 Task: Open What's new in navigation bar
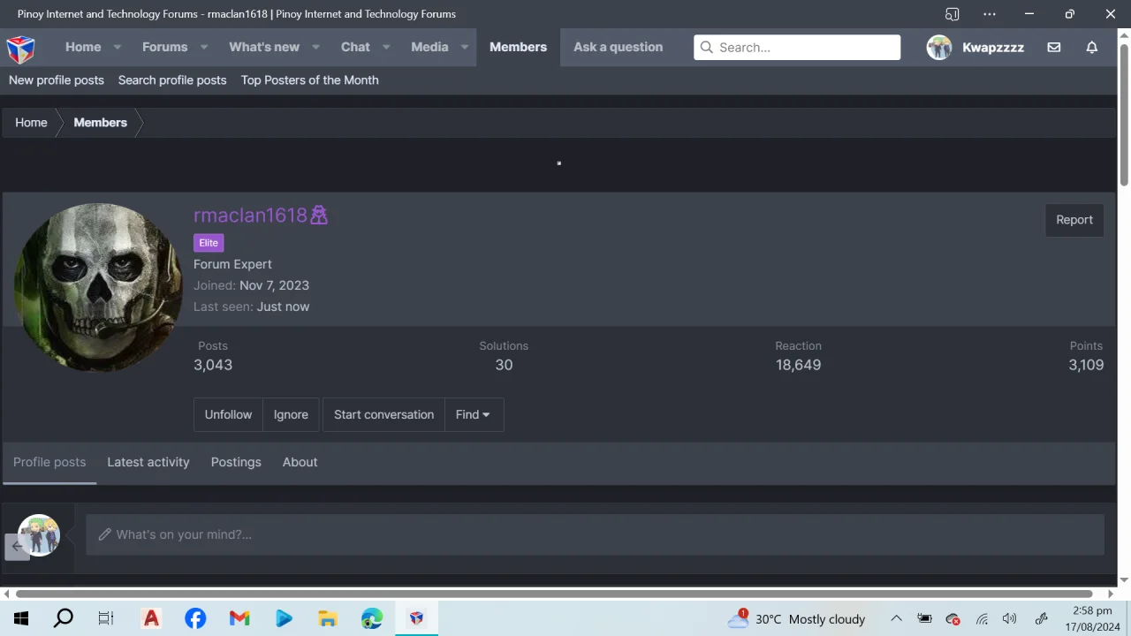click(264, 48)
